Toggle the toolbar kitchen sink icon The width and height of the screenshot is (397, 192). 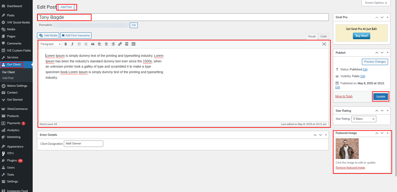click(x=133, y=44)
